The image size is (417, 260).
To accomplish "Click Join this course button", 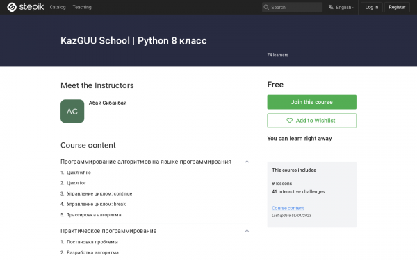I will click(311, 102).
